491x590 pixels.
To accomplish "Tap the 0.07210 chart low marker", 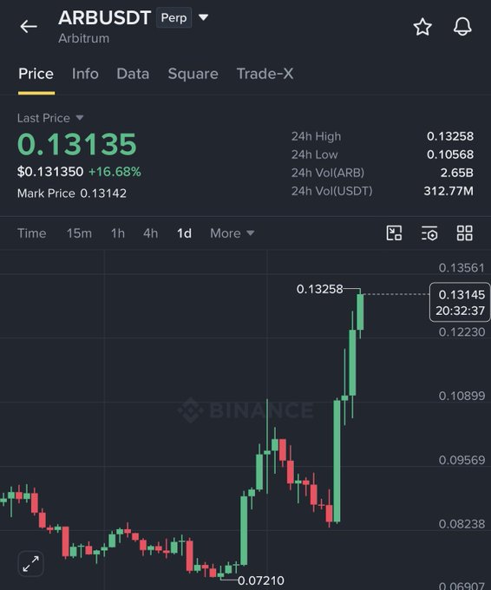I will point(261,580).
